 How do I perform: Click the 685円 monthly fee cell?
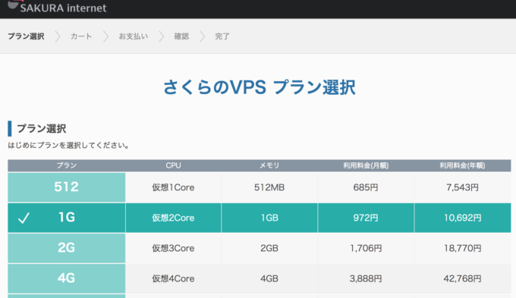366,187
